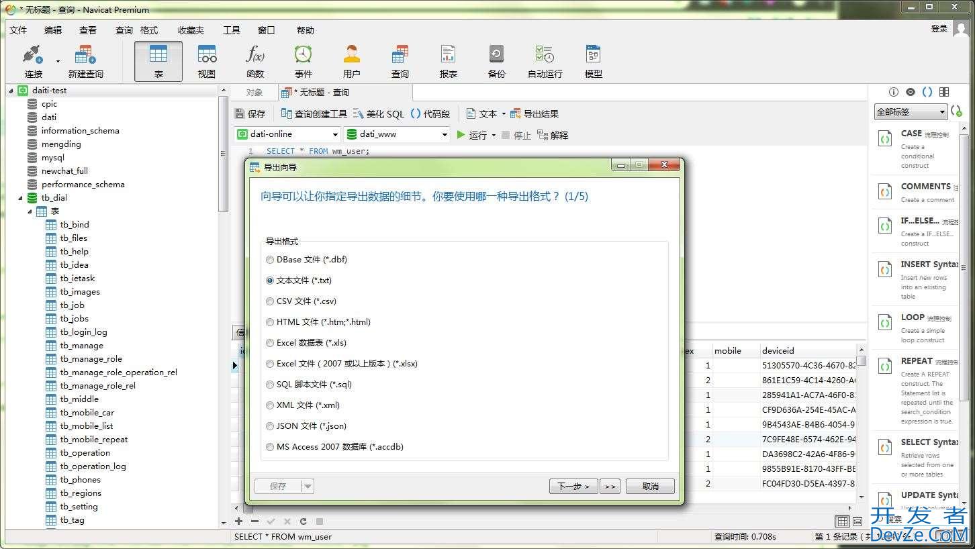Select the 文本文件 (*.txt) format
The image size is (975, 549).
pos(299,281)
